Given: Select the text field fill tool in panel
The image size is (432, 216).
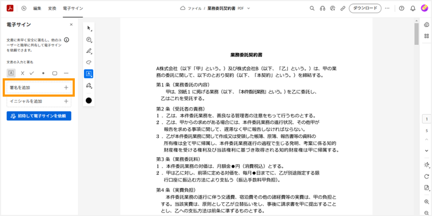Looking at the screenshot, I should click(x=11, y=73).
